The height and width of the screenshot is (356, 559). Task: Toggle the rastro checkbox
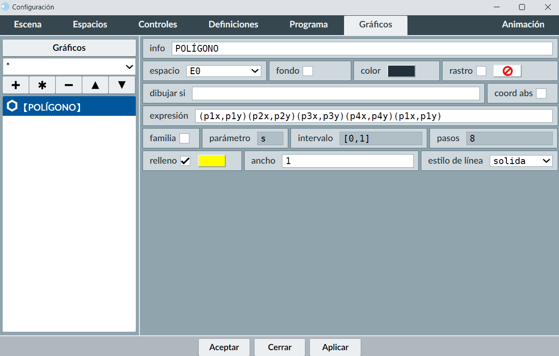[x=481, y=71]
